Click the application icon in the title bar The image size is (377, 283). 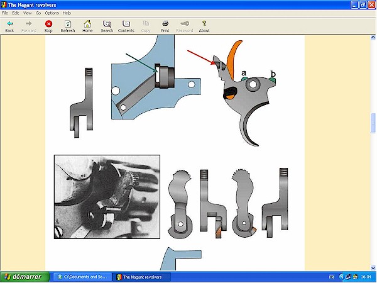point(4,5)
